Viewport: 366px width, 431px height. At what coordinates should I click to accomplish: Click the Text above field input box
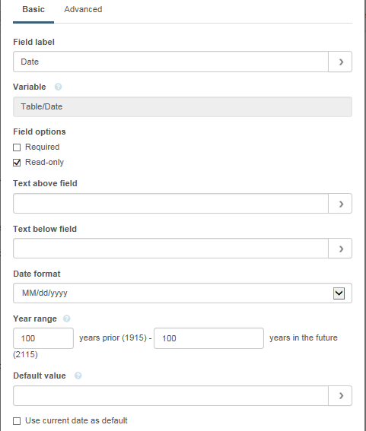pos(170,204)
